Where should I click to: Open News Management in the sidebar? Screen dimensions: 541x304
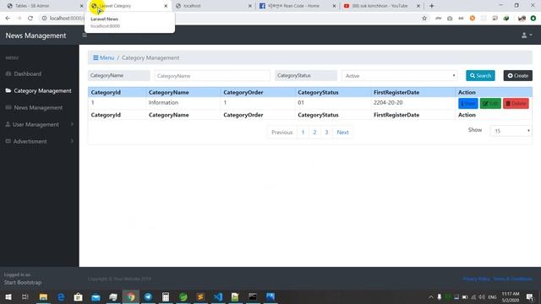[x=34, y=107]
